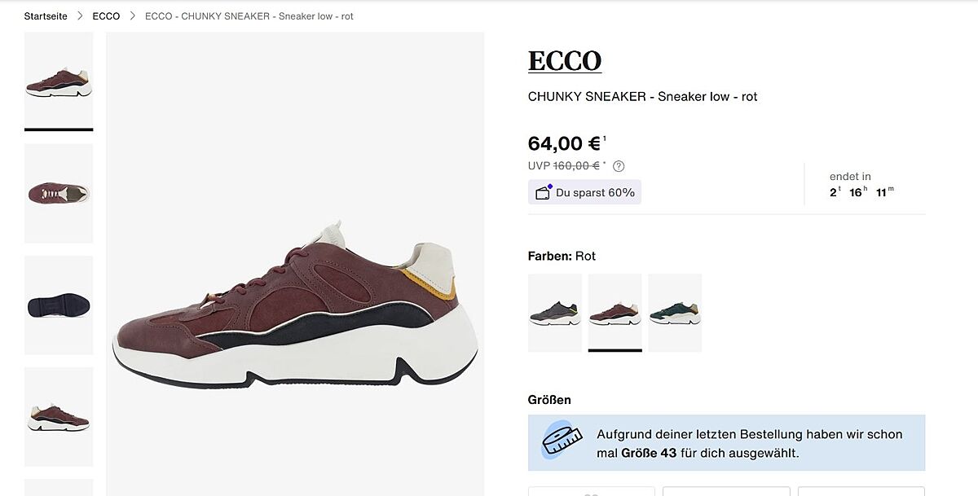Click the "Du sparst 60%" badge
This screenshot has height=496, width=978.
pos(584,192)
